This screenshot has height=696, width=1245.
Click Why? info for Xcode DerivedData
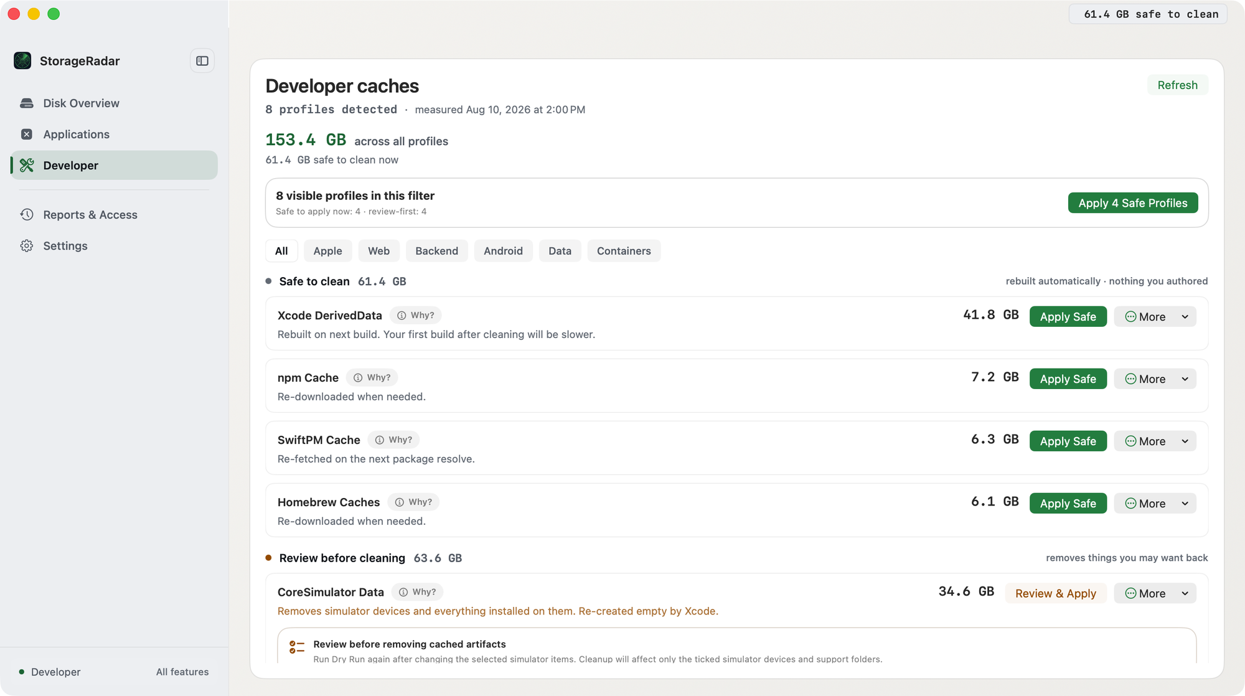pos(416,316)
